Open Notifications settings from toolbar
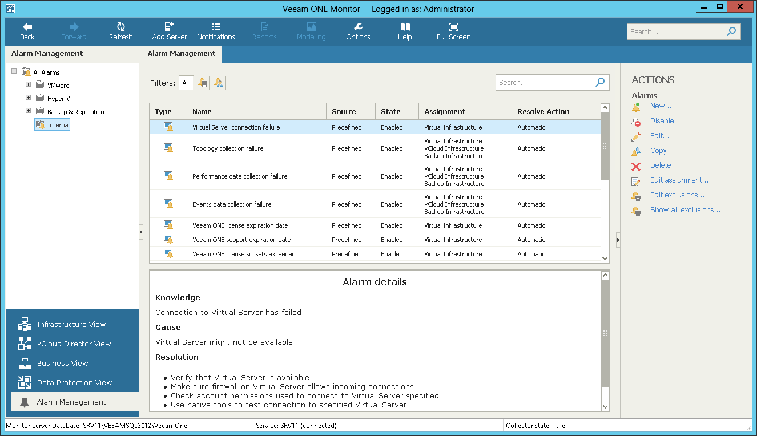This screenshot has width=757, height=436. [216, 31]
